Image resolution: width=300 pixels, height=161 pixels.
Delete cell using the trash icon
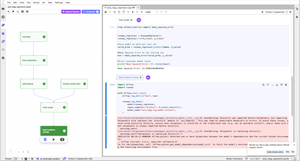coord(286,85)
